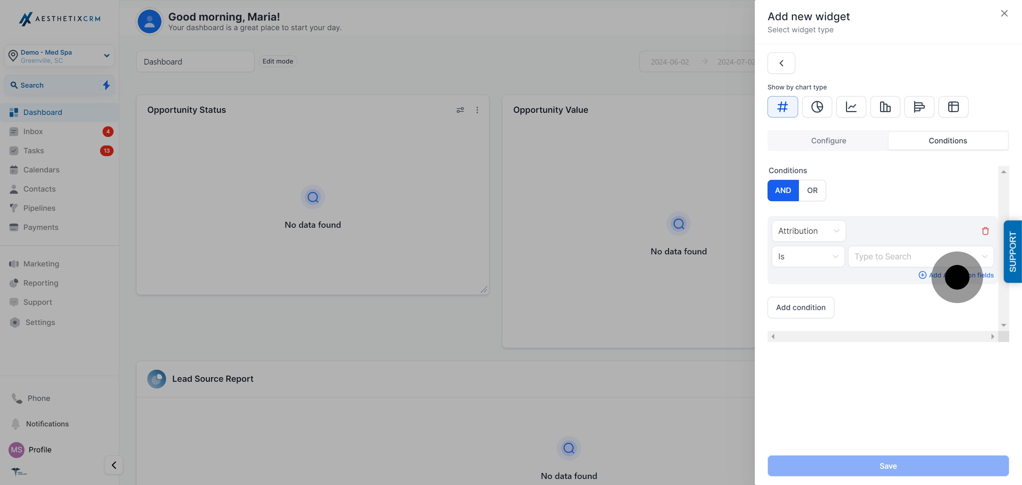Toggle Edit mode for the dashboard

pos(277,61)
